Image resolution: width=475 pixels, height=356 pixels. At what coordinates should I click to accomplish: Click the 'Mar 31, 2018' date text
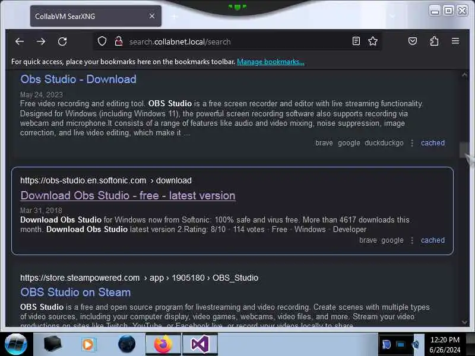click(x=41, y=211)
